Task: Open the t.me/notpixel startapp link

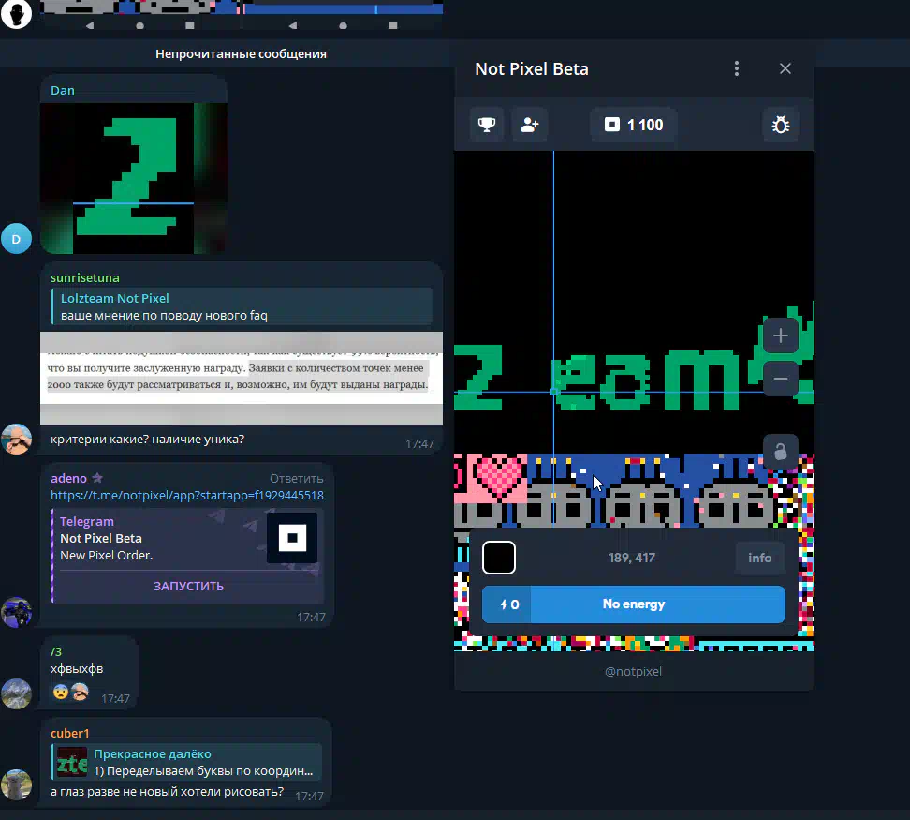Action: coord(187,496)
